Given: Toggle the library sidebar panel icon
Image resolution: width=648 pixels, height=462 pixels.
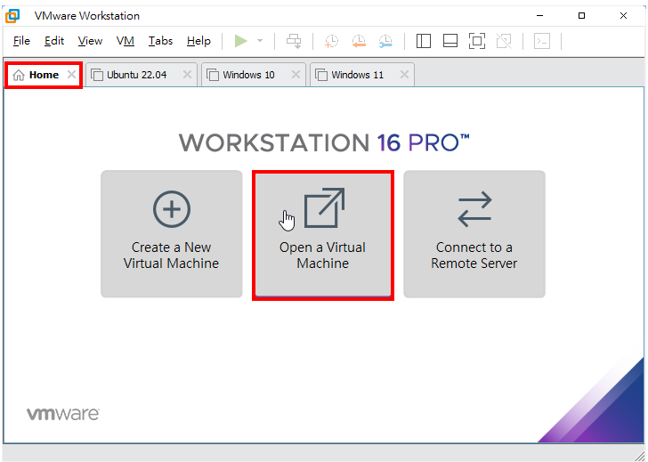Looking at the screenshot, I should [x=424, y=41].
